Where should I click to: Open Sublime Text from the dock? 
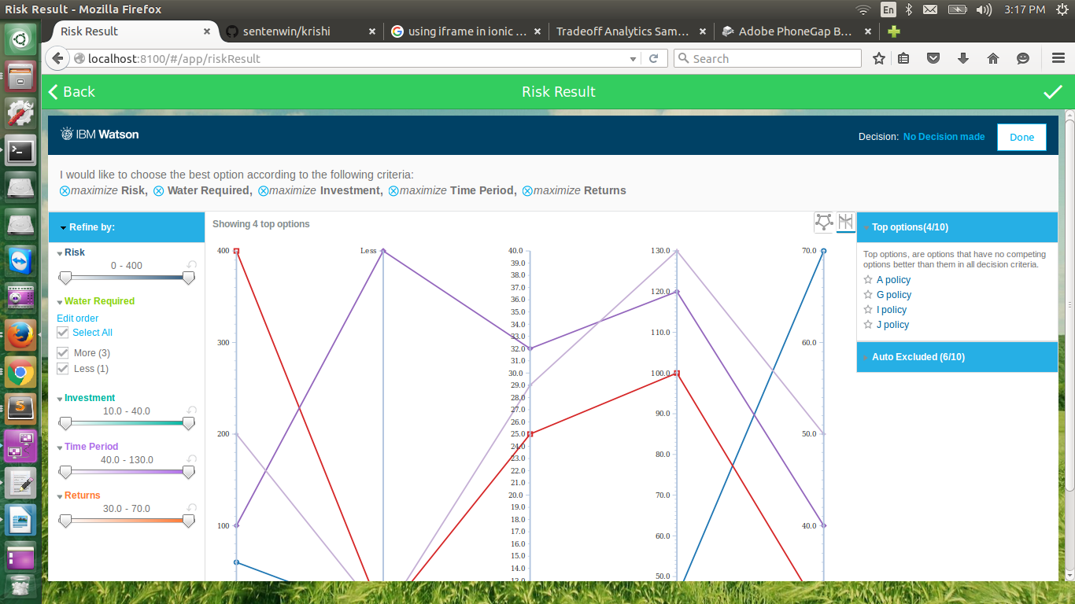pyautogui.click(x=20, y=408)
